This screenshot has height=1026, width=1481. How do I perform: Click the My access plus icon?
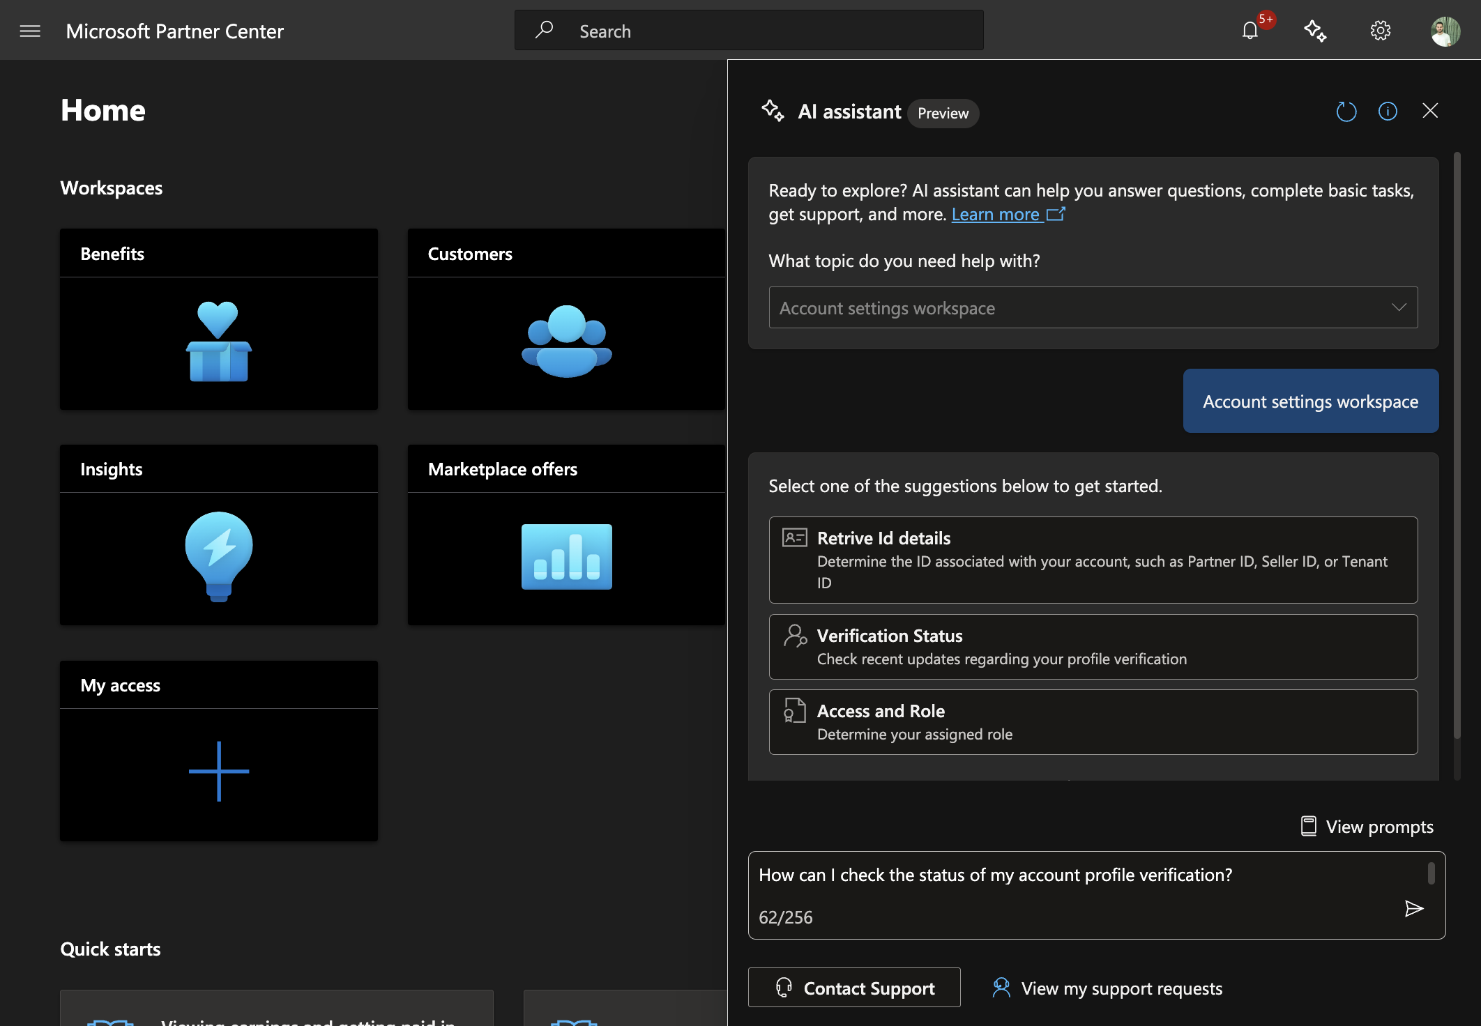pyautogui.click(x=219, y=772)
